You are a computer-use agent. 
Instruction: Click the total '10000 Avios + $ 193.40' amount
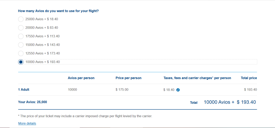(x=230, y=102)
